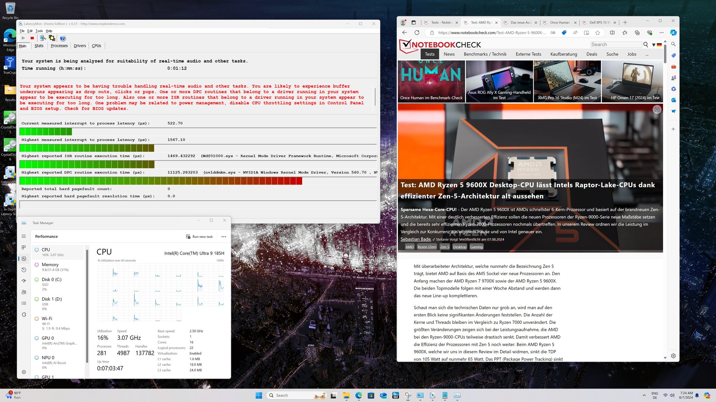Click the overlapping squares icon in LatencyMon toolbar

[52, 38]
